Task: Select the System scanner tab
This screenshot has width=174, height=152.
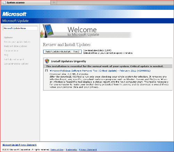Action: click(25, 2)
